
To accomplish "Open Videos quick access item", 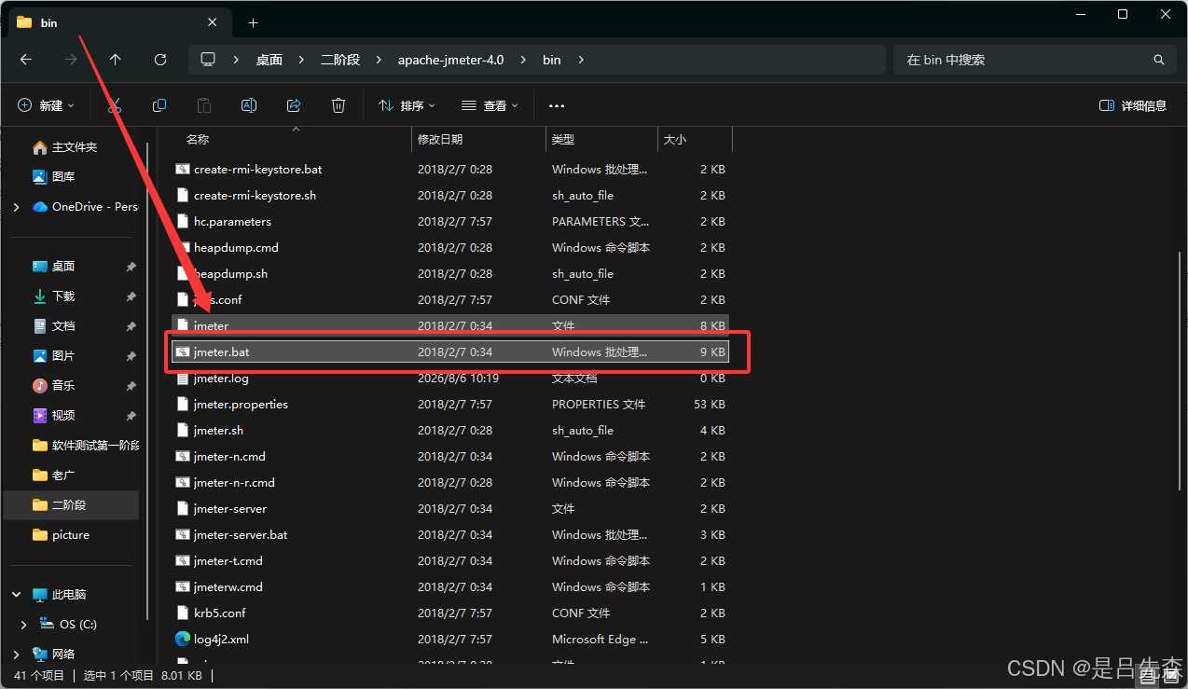I will pos(73,416).
